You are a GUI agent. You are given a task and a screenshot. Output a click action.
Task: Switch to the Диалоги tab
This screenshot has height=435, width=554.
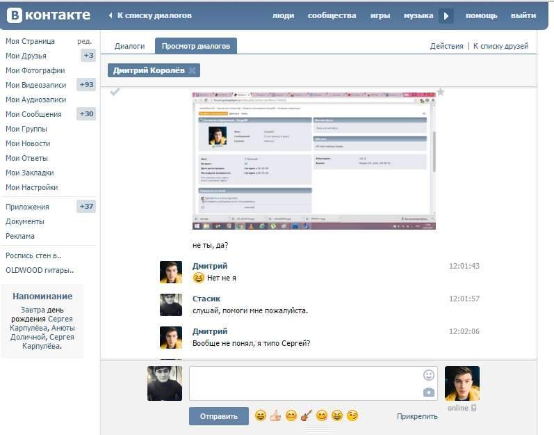[130, 46]
